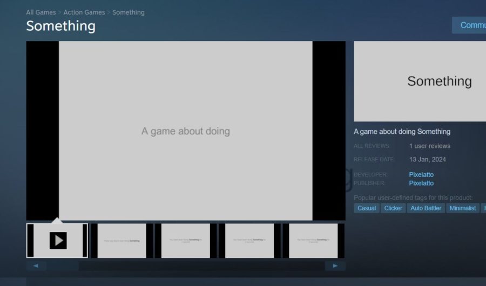Open the All Games breadcrumb link

coord(41,12)
